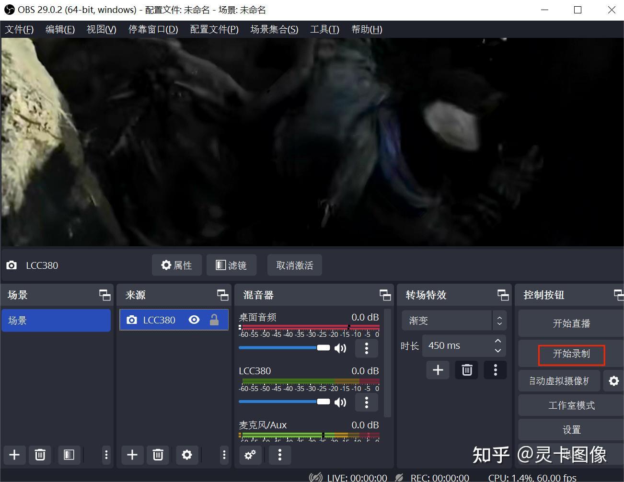This screenshot has height=482, width=624.
Task: Click the 开始录制 button
Action: point(571,355)
